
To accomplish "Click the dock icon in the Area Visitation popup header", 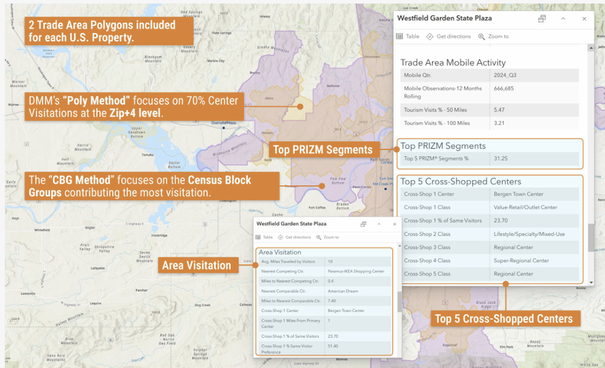I will tap(364, 224).
